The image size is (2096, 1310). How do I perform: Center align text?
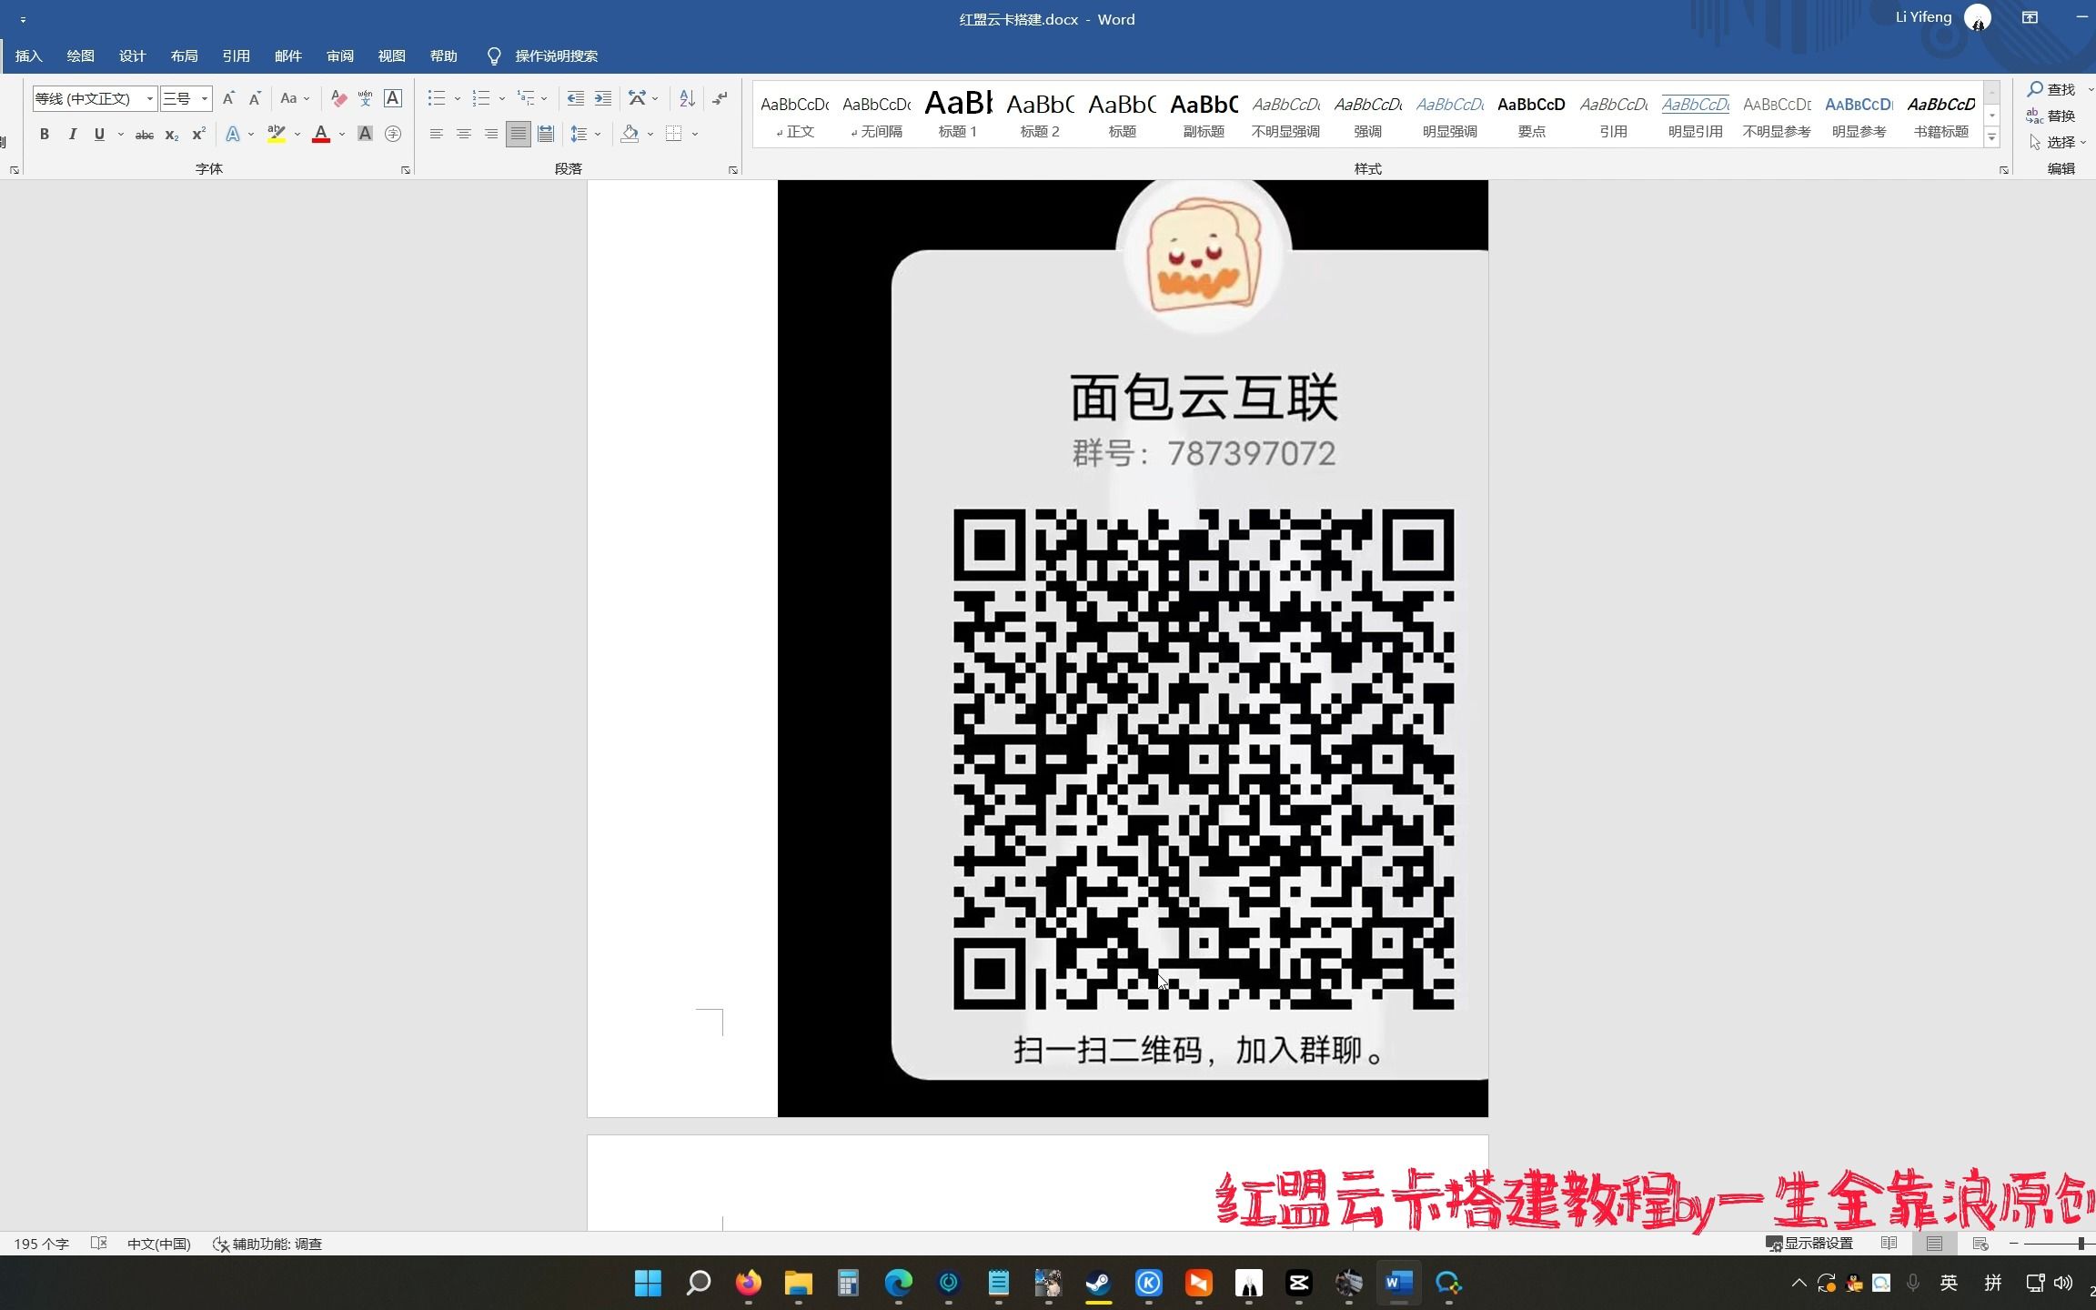[464, 135]
